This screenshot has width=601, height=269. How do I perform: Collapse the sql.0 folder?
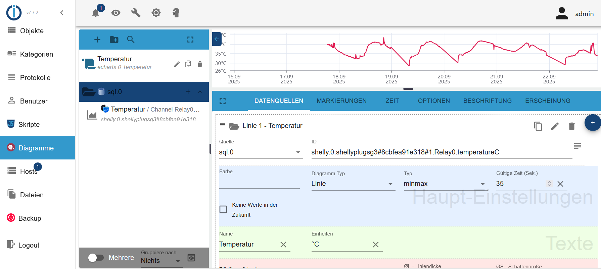[x=200, y=92]
